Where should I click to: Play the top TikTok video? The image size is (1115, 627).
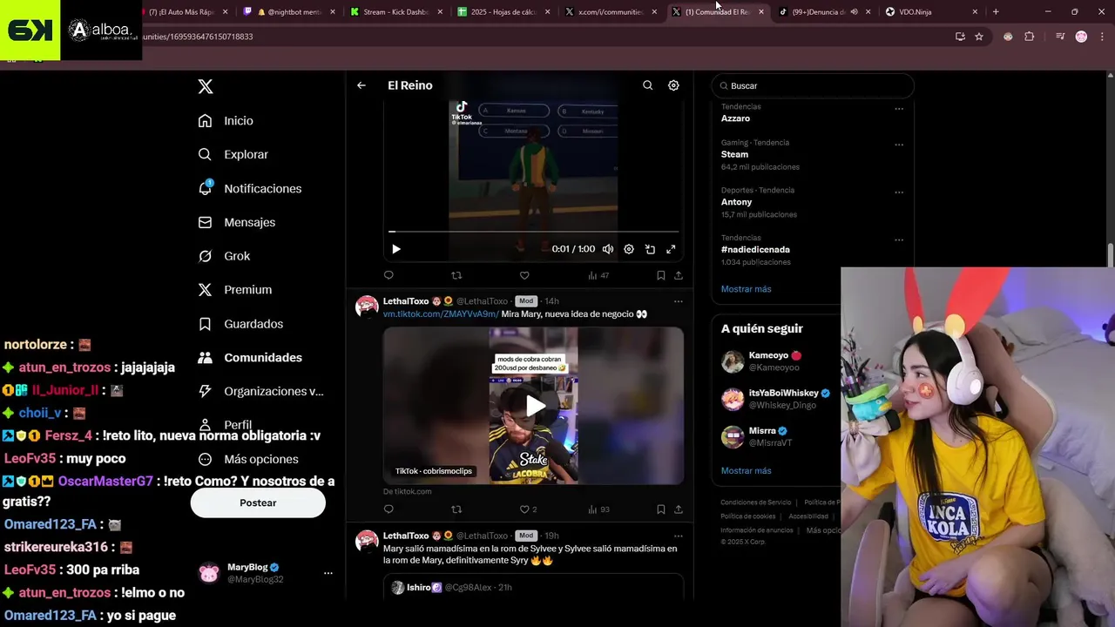click(x=396, y=249)
